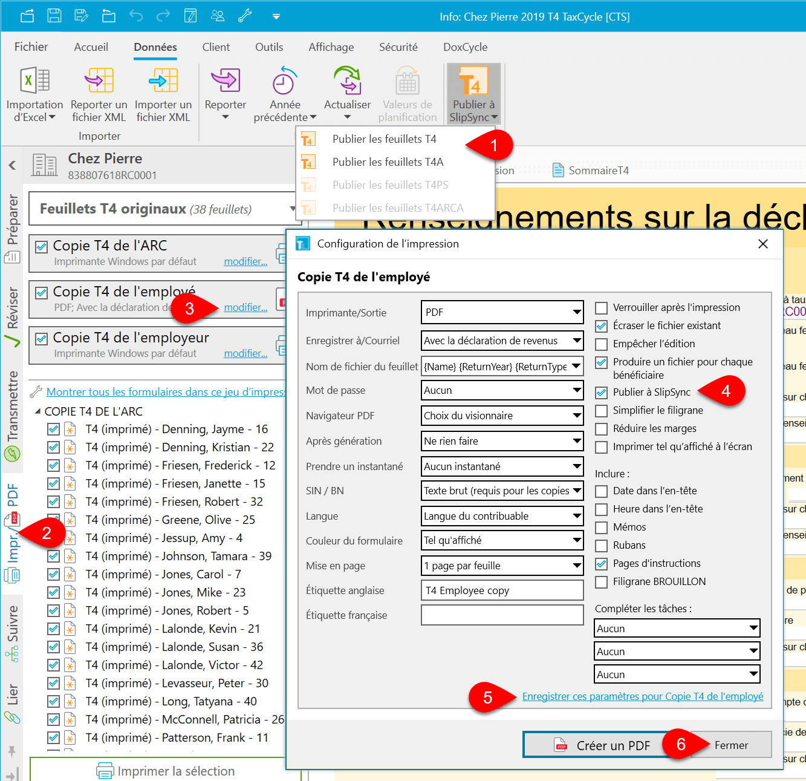Click the Étiquette anglaise text field
This screenshot has width=806, height=781.
click(502, 590)
